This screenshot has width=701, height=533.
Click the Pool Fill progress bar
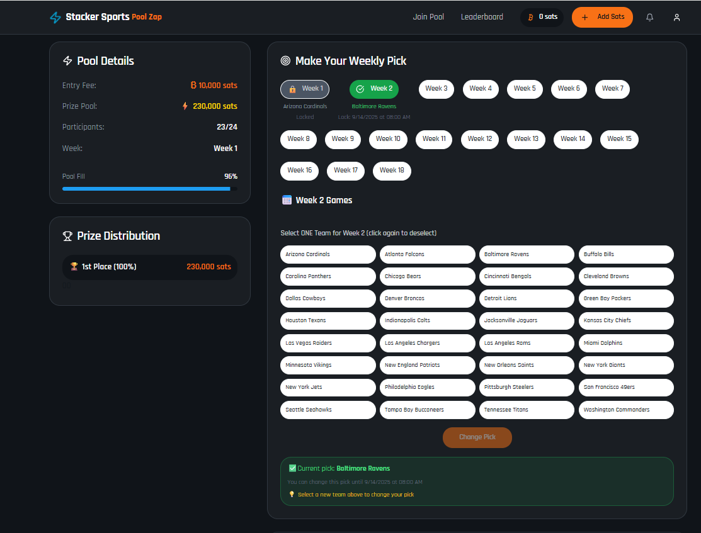coord(150,189)
